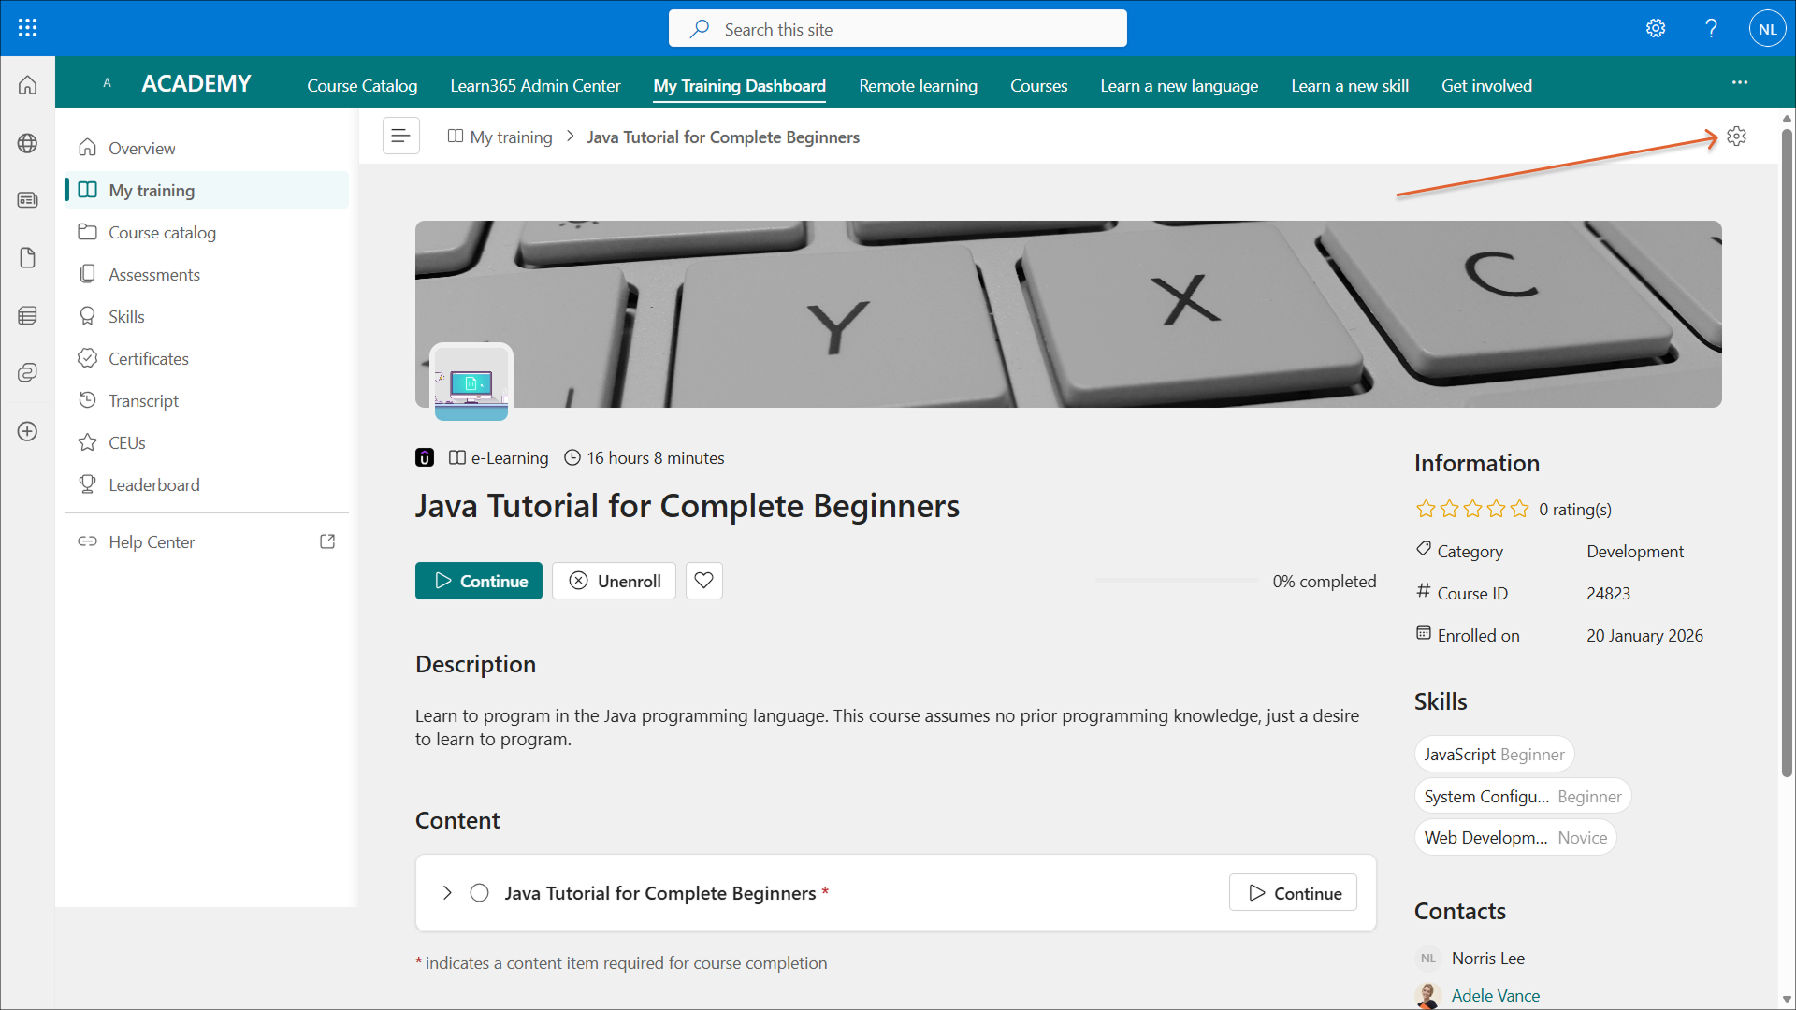The image size is (1796, 1010).
Task: Open the course settings gear icon
Action: [x=1736, y=137]
